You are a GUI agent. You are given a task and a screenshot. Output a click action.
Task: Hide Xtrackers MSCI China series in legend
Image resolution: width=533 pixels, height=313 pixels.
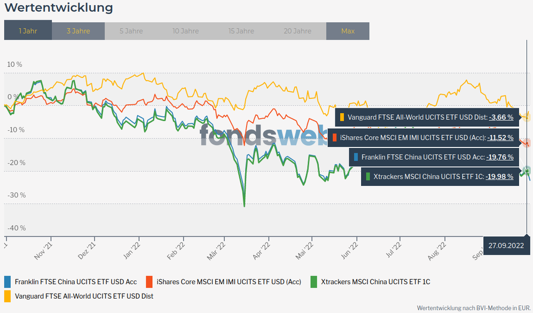click(x=375, y=281)
